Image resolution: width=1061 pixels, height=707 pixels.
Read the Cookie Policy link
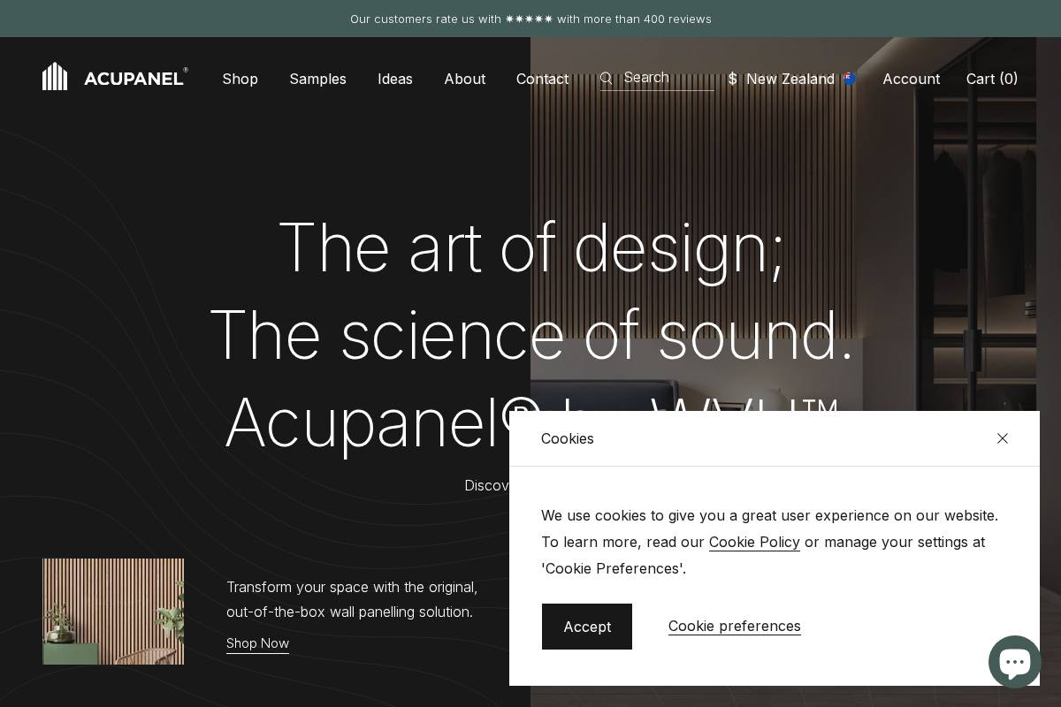coord(754,542)
